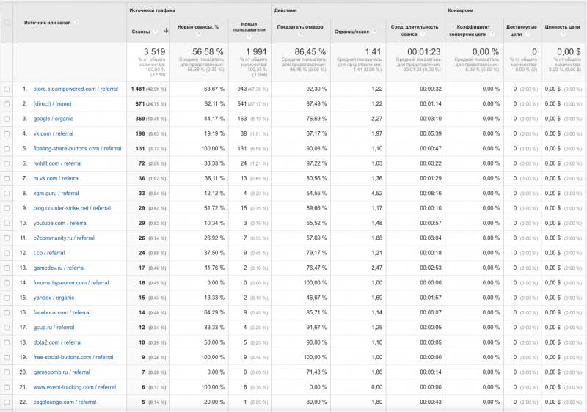587x412 pixels.
Task: Sort by the 'Достигнутые цели' column header
Action: pyautogui.click(x=520, y=27)
